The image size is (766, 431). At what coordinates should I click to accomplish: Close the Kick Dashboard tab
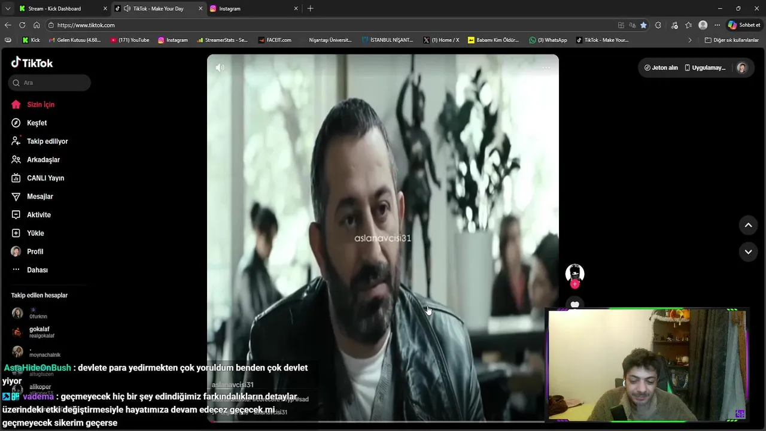105,8
